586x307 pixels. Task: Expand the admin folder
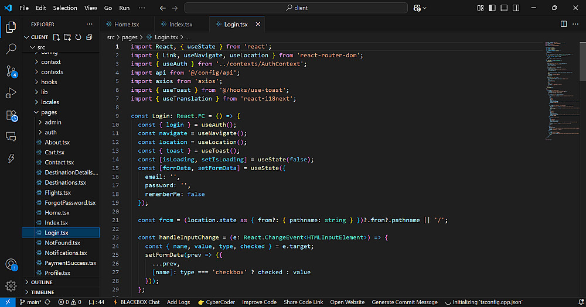tap(53, 122)
